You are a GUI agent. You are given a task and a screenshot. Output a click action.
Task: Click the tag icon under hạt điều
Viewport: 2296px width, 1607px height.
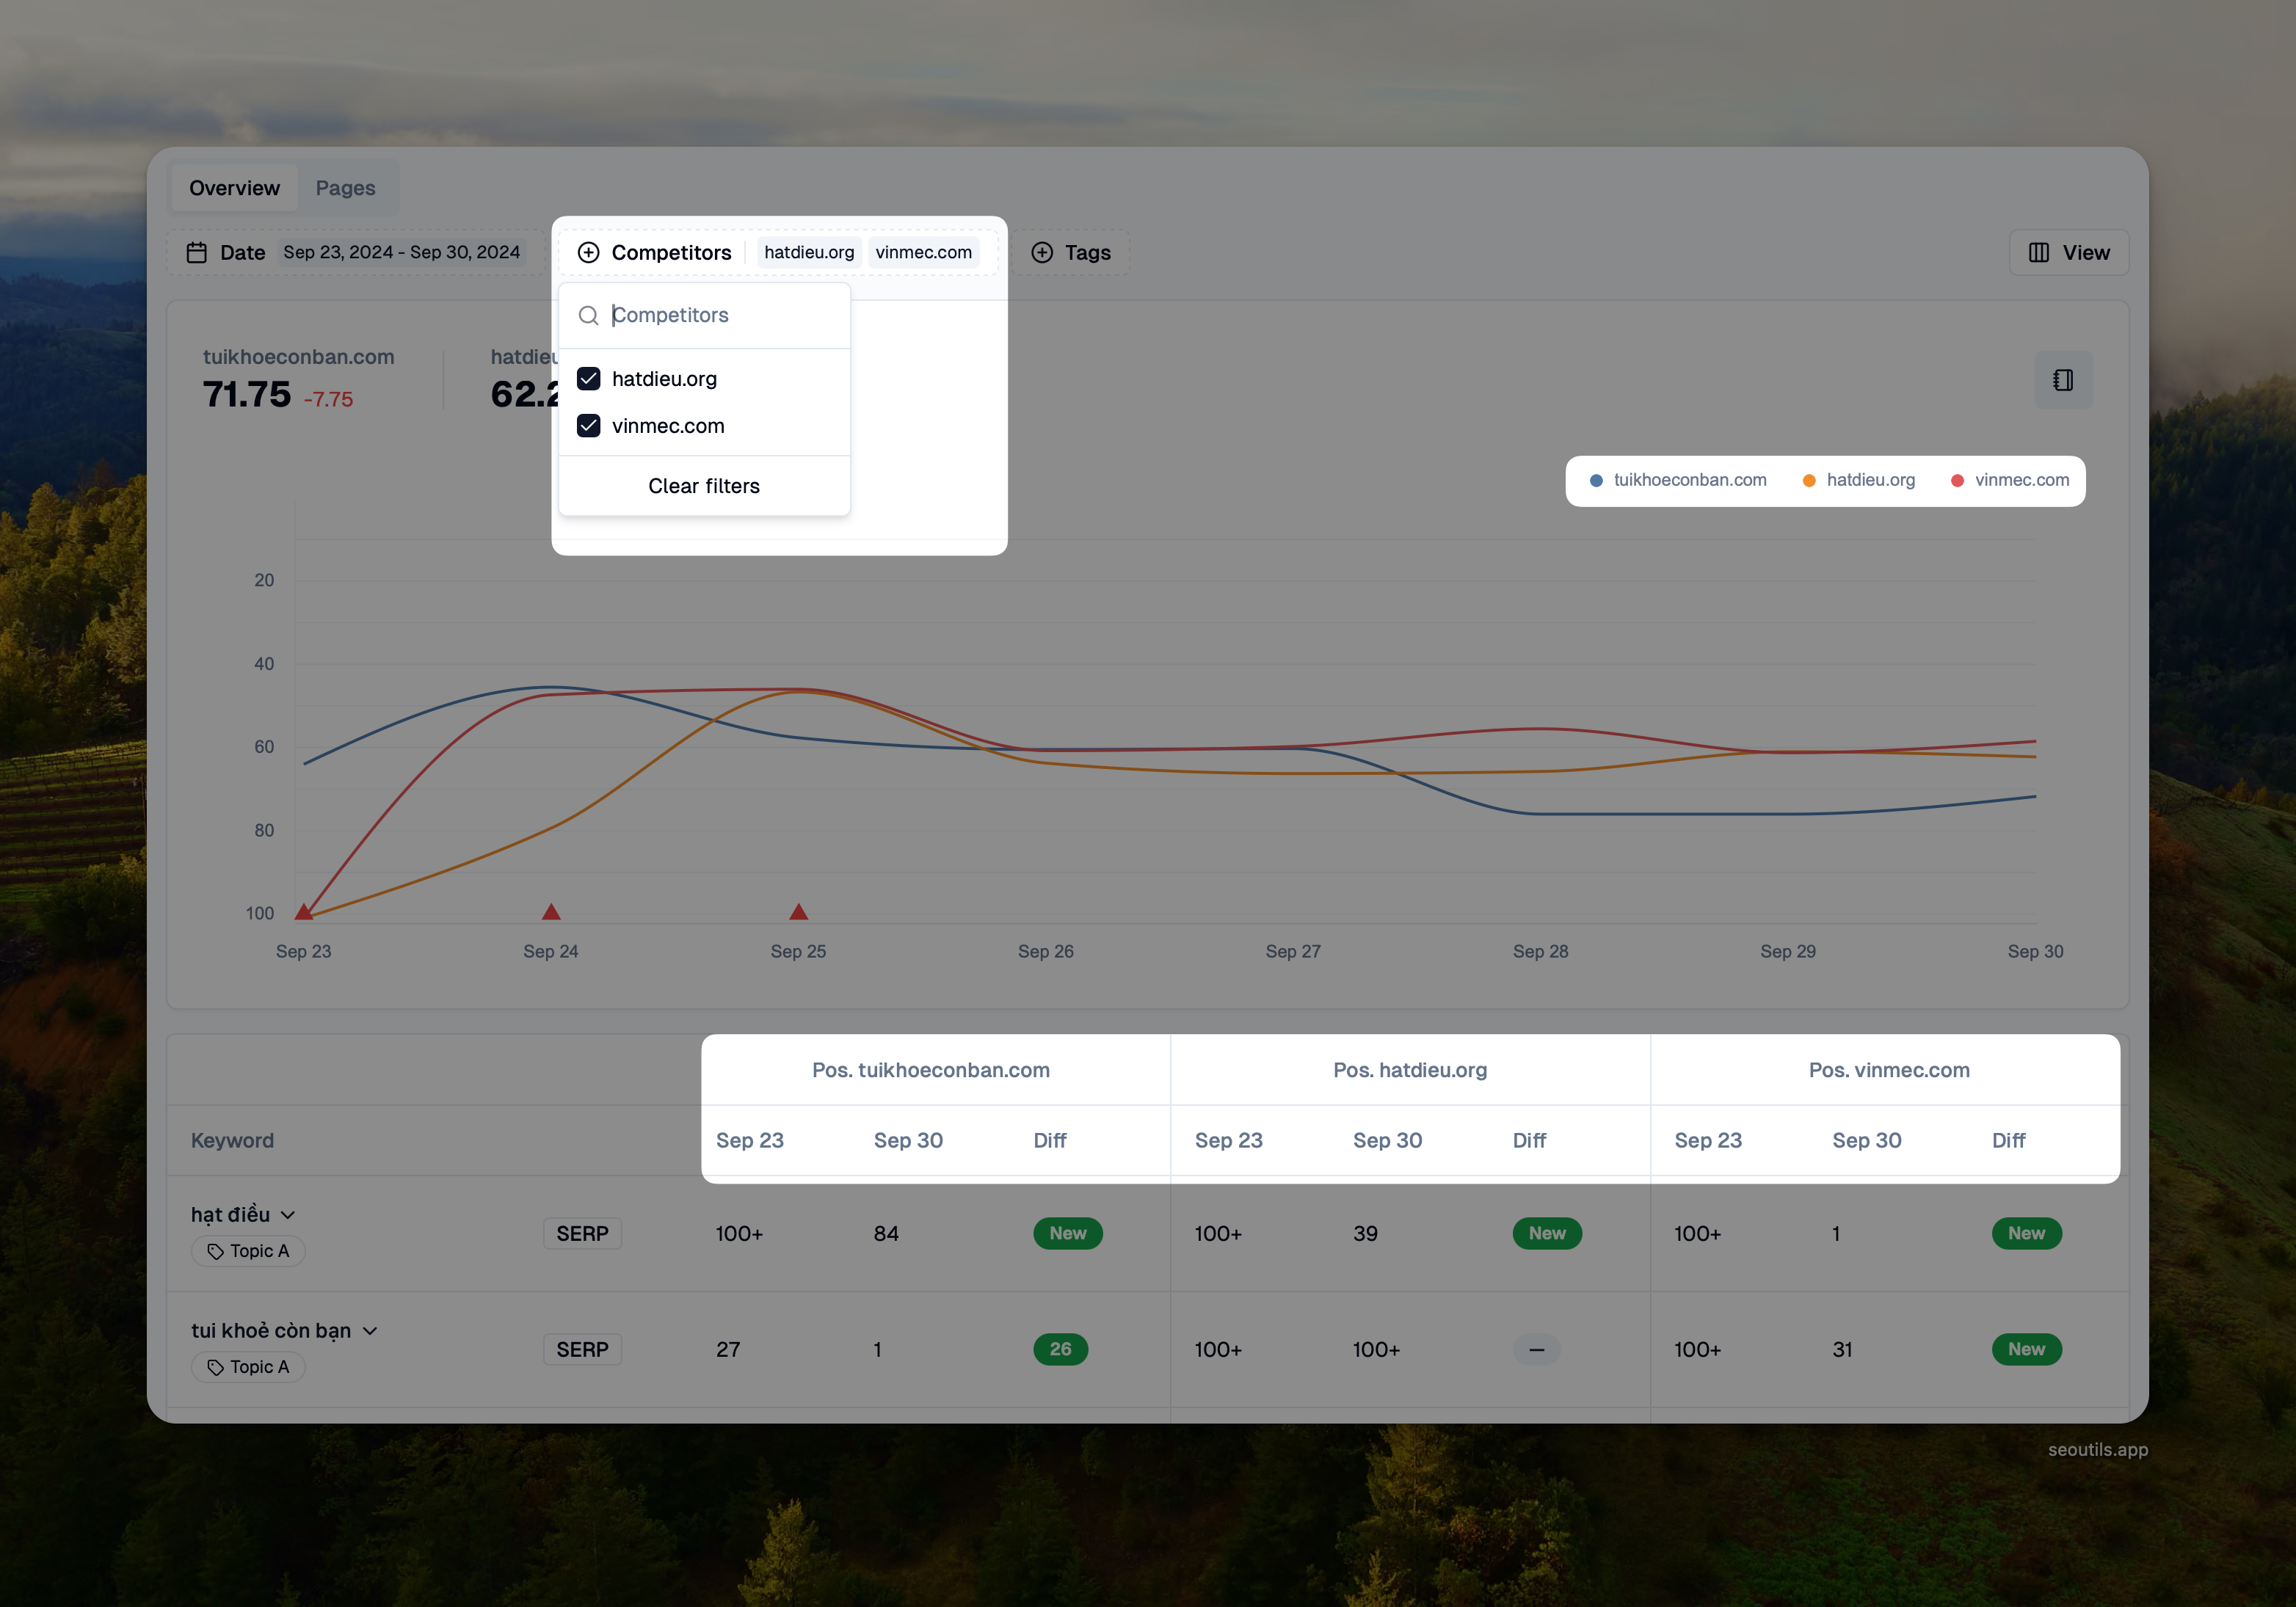point(215,1251)
